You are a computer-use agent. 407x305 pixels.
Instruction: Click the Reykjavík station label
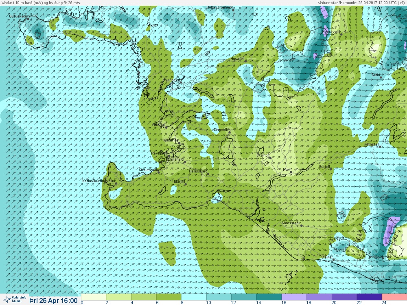click(160, 153)
